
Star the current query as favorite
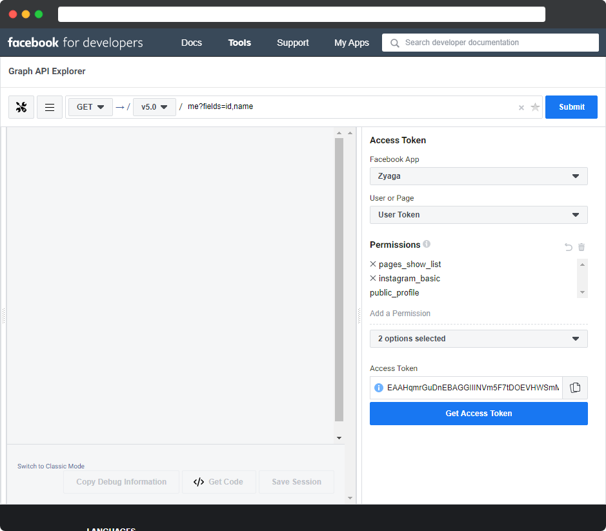tap(535, 107)
